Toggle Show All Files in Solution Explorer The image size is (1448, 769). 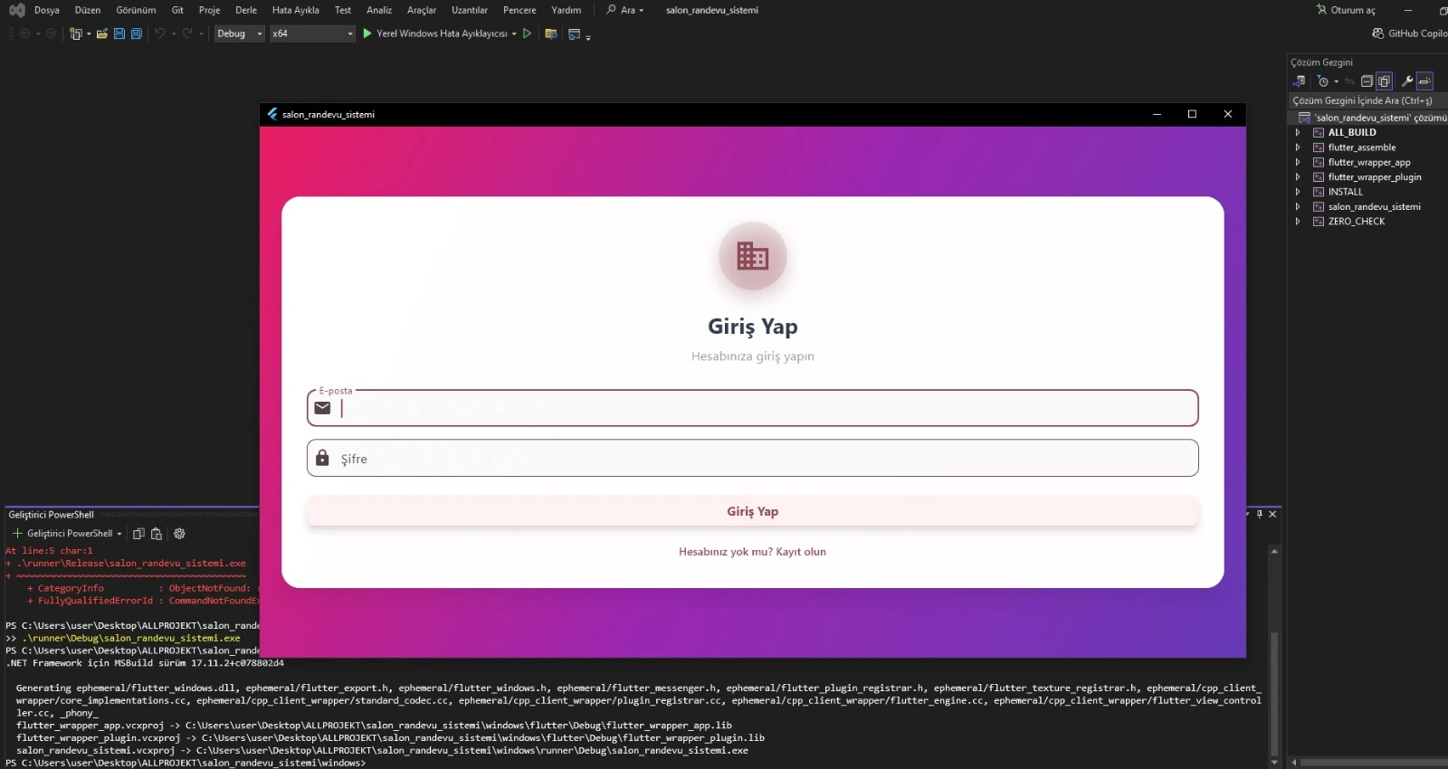click(1384, 81)
